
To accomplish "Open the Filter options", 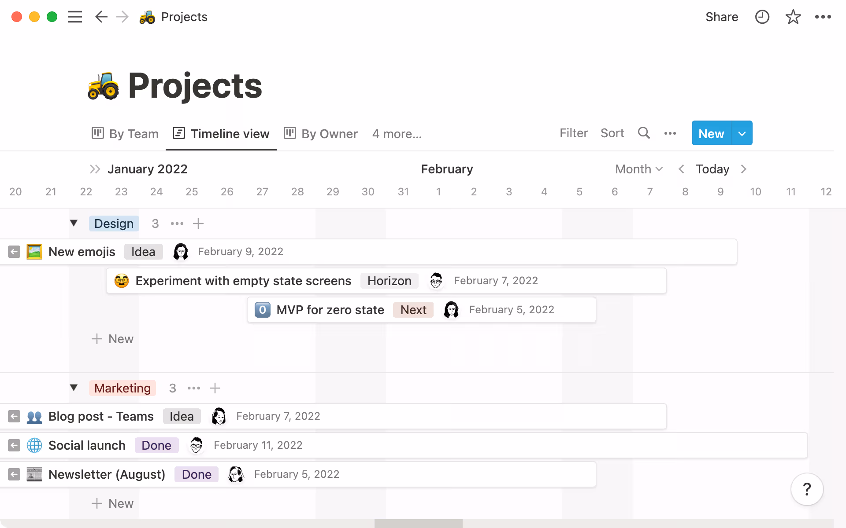I will [573, 133].
